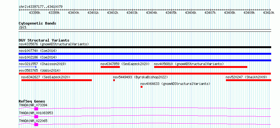Click the THADA|NR_073394 exon box
Viewport: 280px width, 128px height.
tap(36, 109)
